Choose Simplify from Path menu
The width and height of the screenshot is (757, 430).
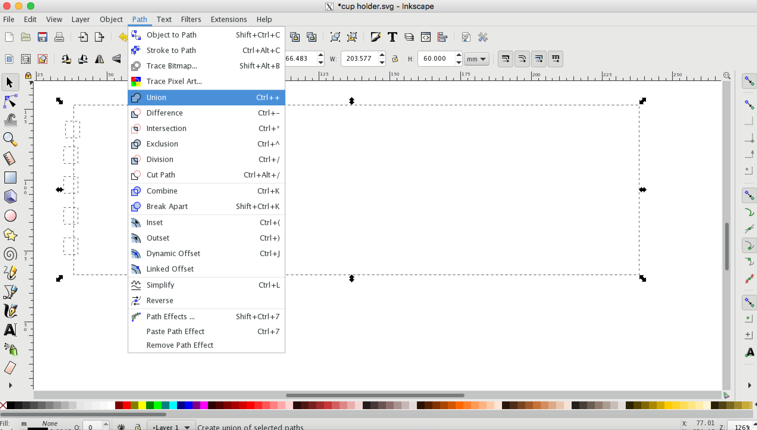(x=206, y=285)
